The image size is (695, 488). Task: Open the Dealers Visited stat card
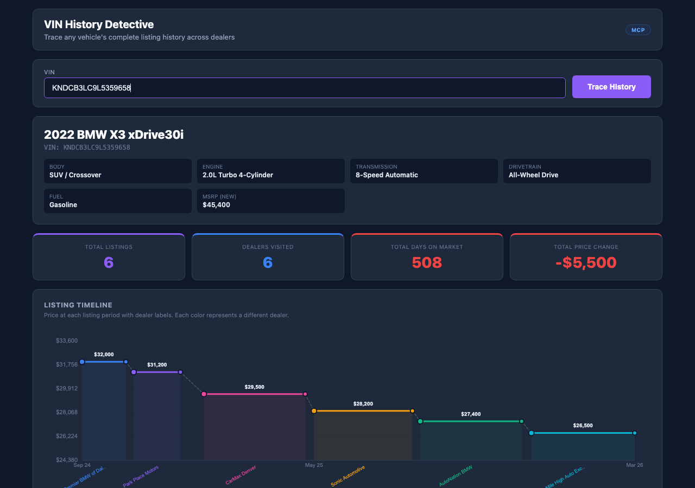268,257
